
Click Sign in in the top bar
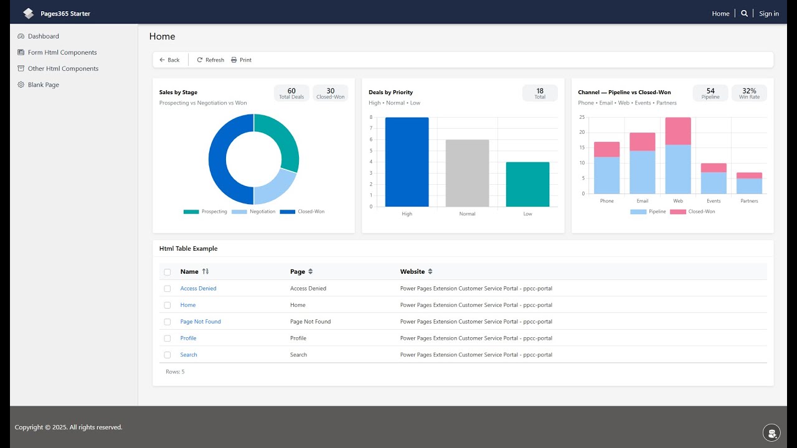click(x=769, y=13)
